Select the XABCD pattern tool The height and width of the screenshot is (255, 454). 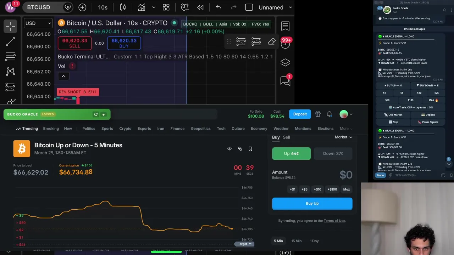[x=10, y=72]
